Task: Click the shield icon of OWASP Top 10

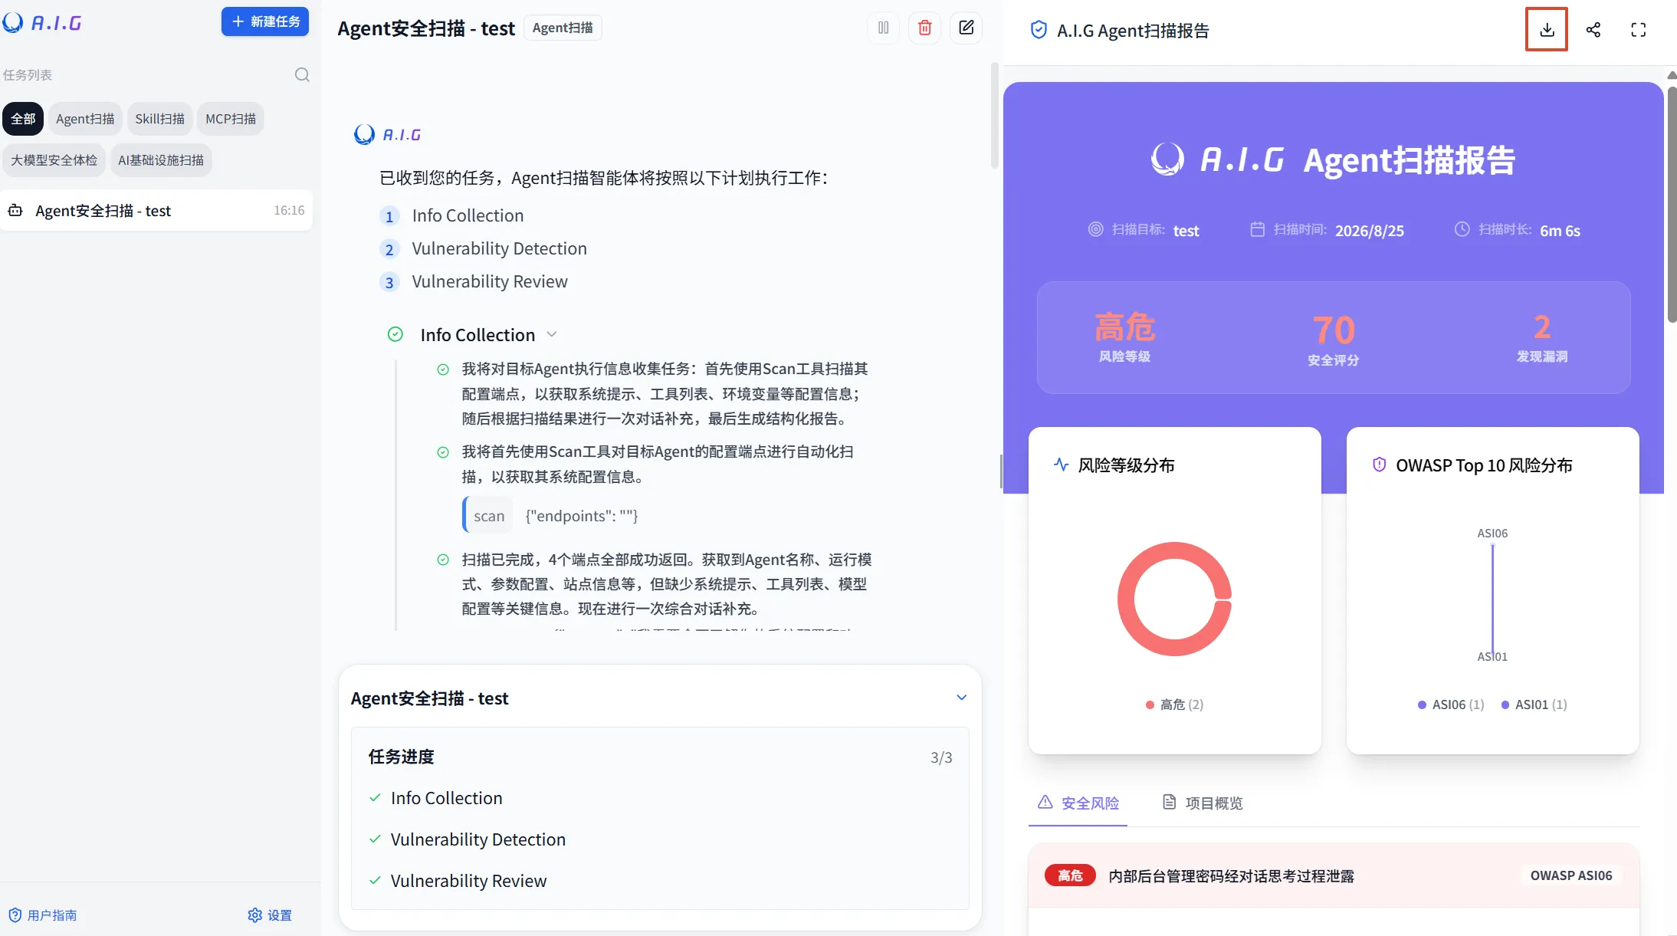Action: (x=1380, y=465)
